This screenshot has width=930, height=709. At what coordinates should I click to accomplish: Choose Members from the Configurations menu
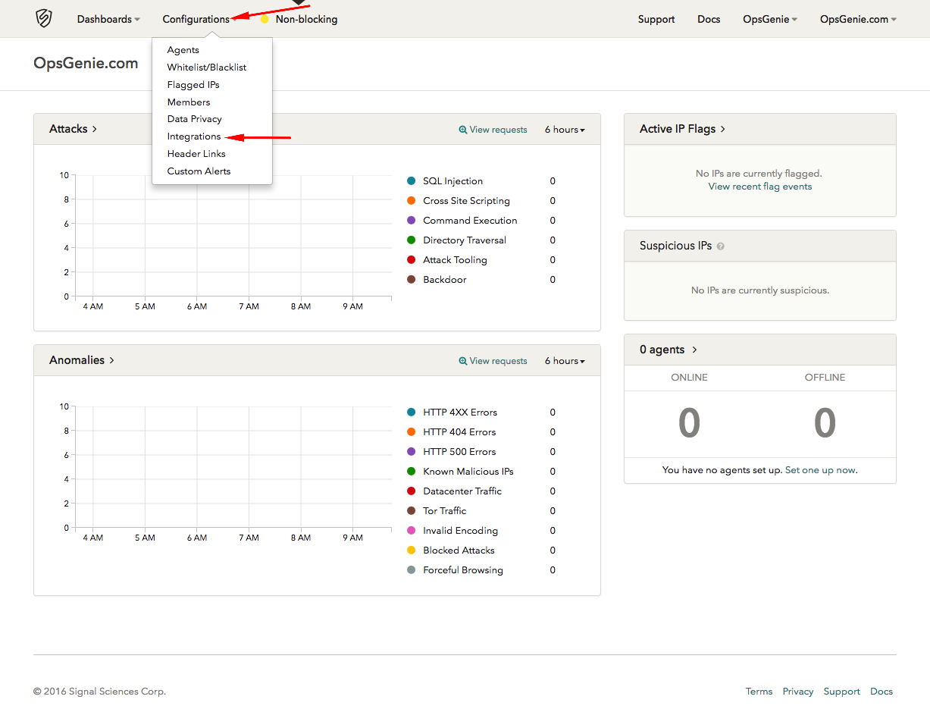[189, 102]
